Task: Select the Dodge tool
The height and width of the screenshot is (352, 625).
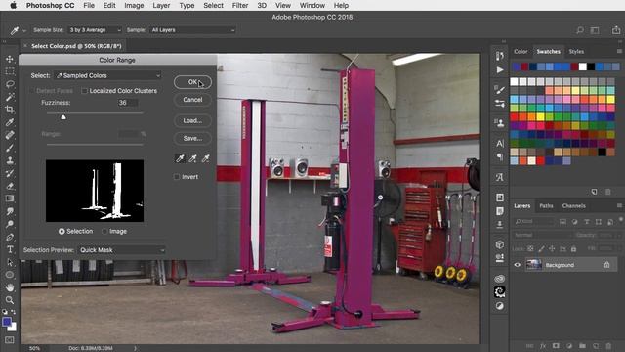Action: [10, 224]
